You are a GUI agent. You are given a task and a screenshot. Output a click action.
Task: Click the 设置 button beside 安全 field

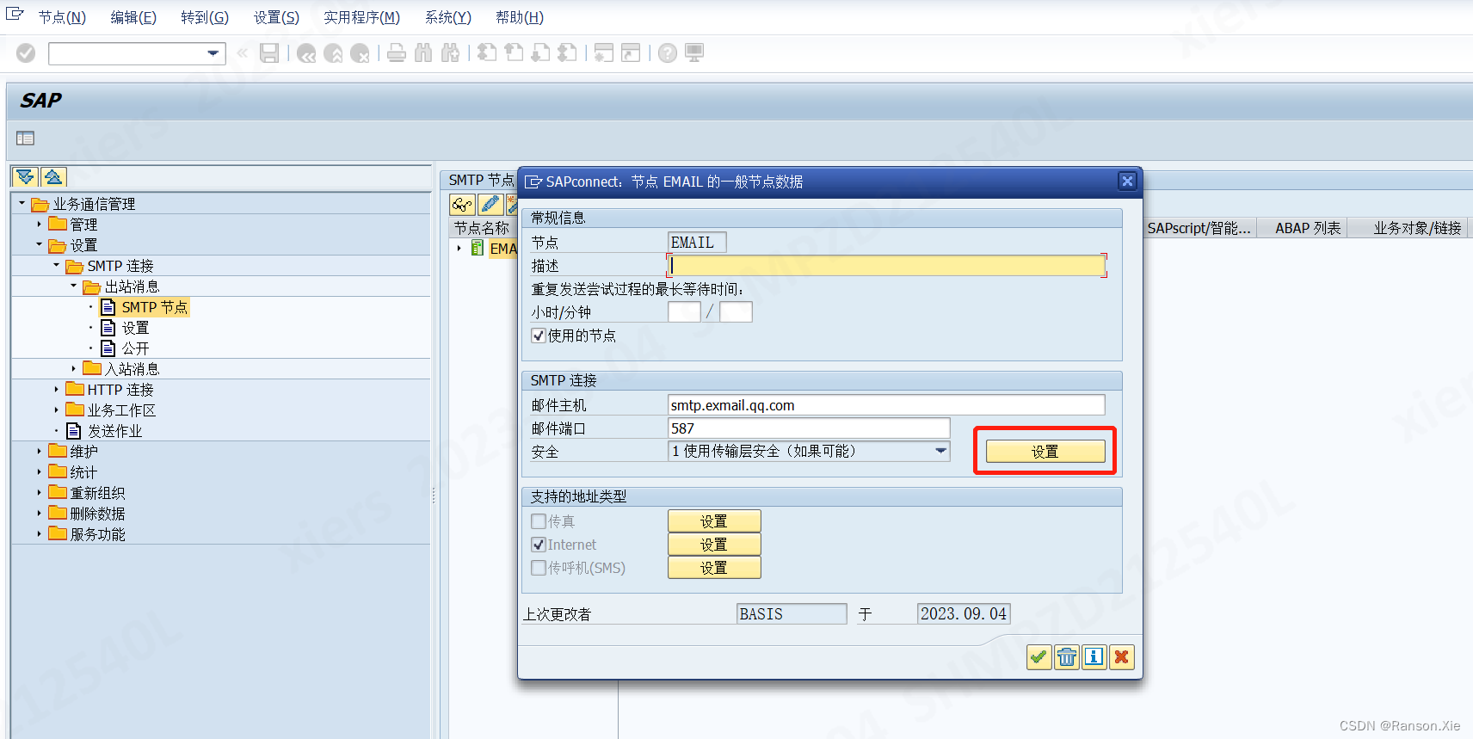point(1045,452)
